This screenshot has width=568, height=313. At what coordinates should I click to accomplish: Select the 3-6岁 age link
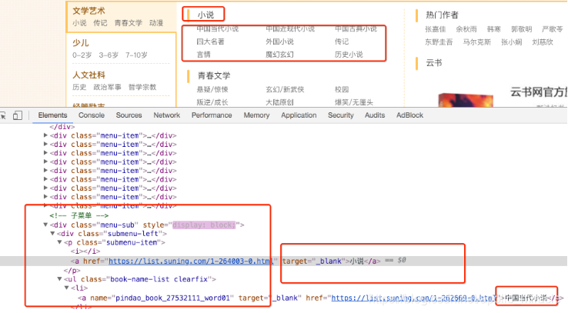109,55
